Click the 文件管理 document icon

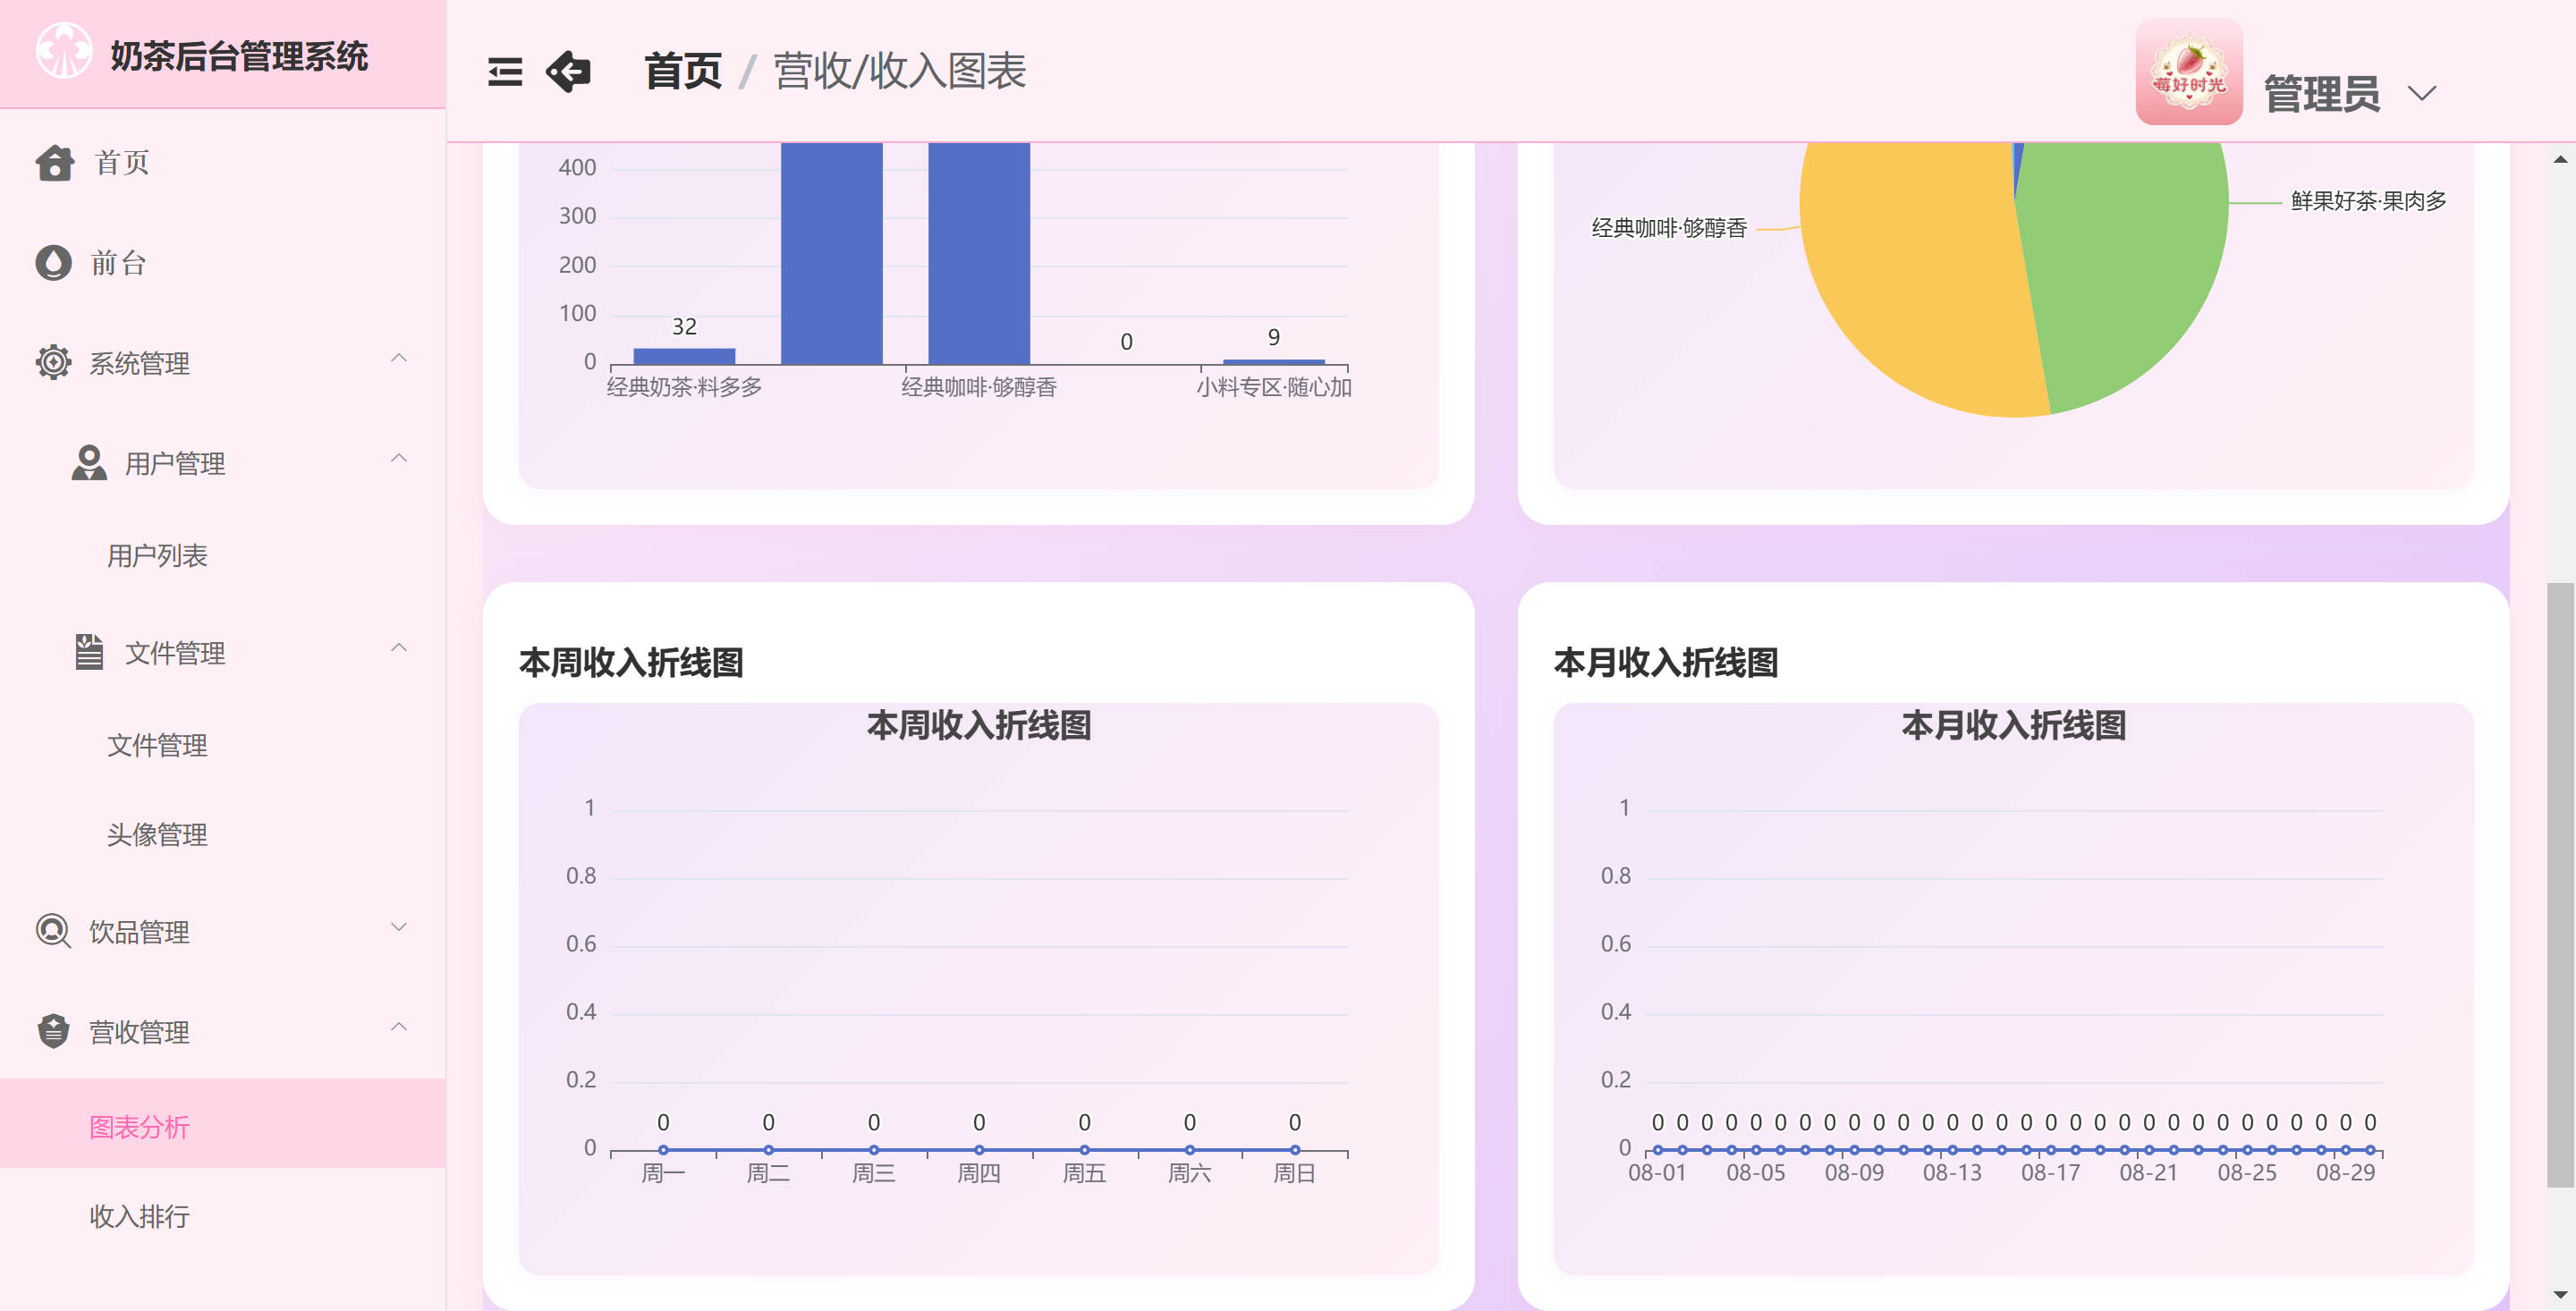point(89,652)
